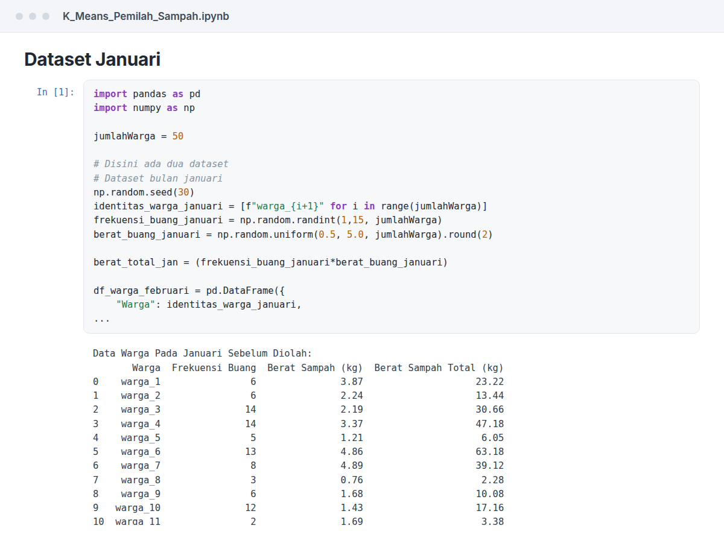Click the first gray window dot in title bar
Viewport: 724px width, 543px height.
pyautogui.click(x=19, y=16)
